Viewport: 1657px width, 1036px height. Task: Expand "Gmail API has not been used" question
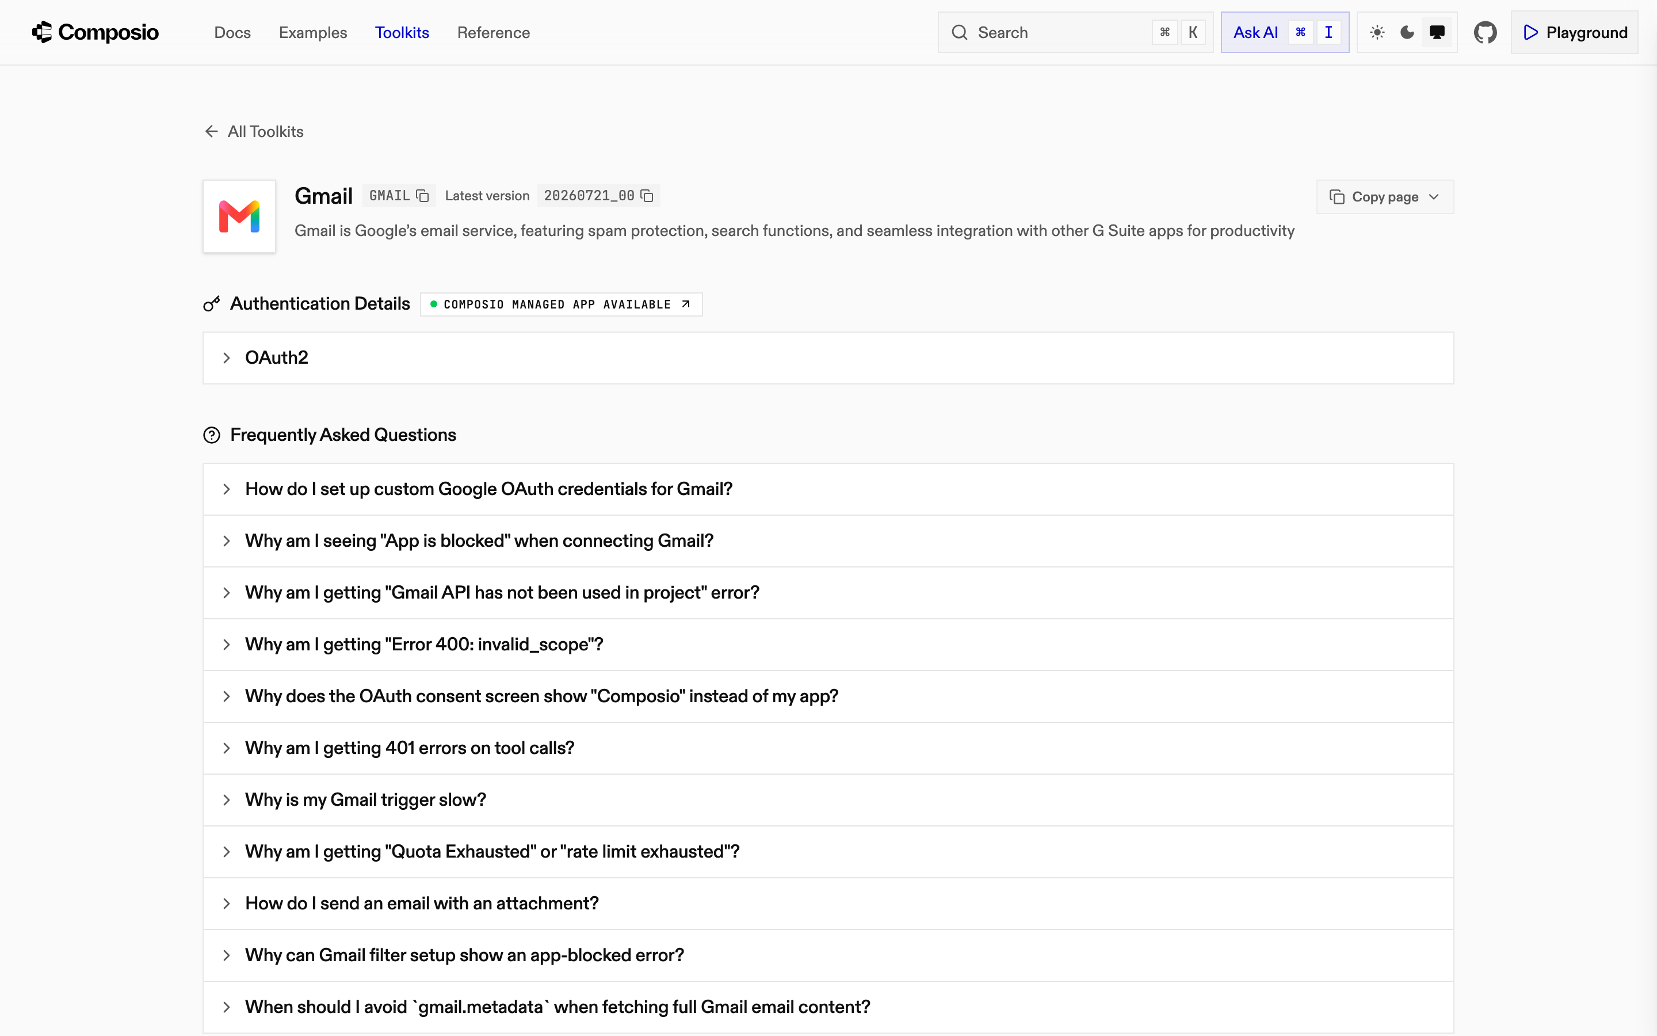[x=828, y=593]
